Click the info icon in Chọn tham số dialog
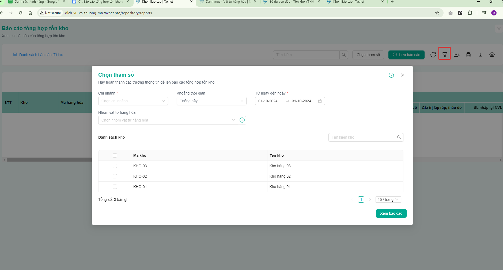The image size is (503, 270). [x=391, y=75]
